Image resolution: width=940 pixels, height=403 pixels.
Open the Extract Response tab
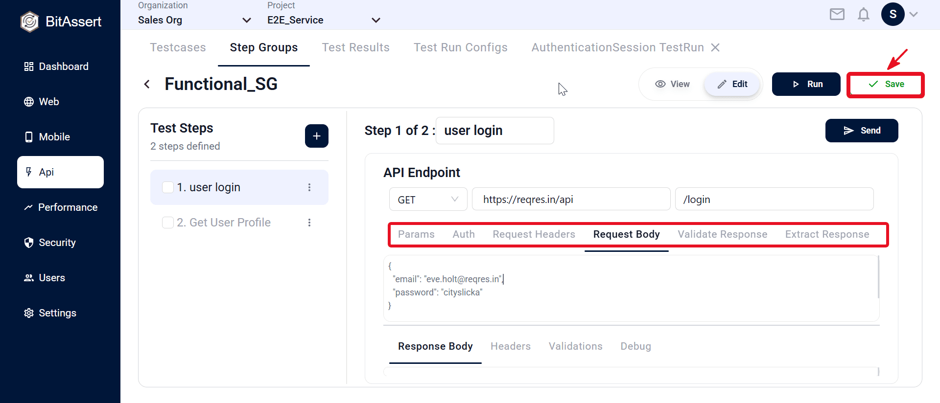(827, 234)
